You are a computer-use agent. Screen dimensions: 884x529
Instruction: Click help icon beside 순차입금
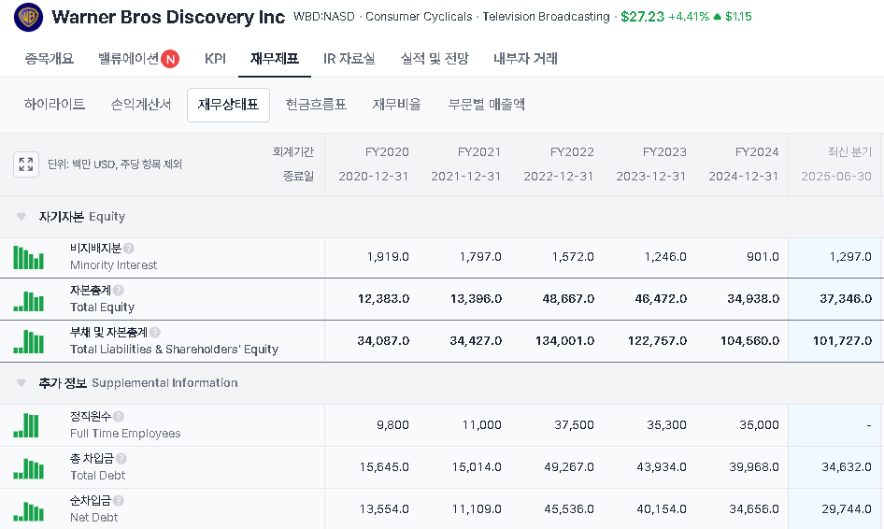pos(119,500)
